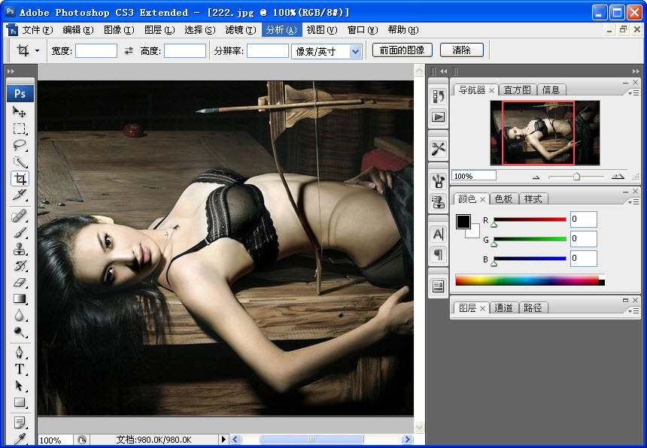Select the Move tool

click(x=20, y=112)
